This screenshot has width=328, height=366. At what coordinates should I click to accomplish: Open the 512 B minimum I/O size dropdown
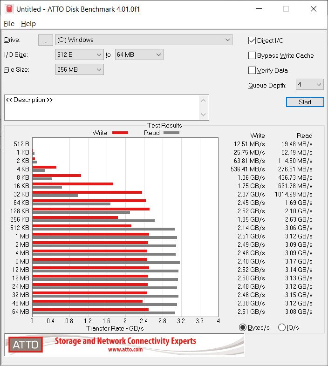click(79, 54)
